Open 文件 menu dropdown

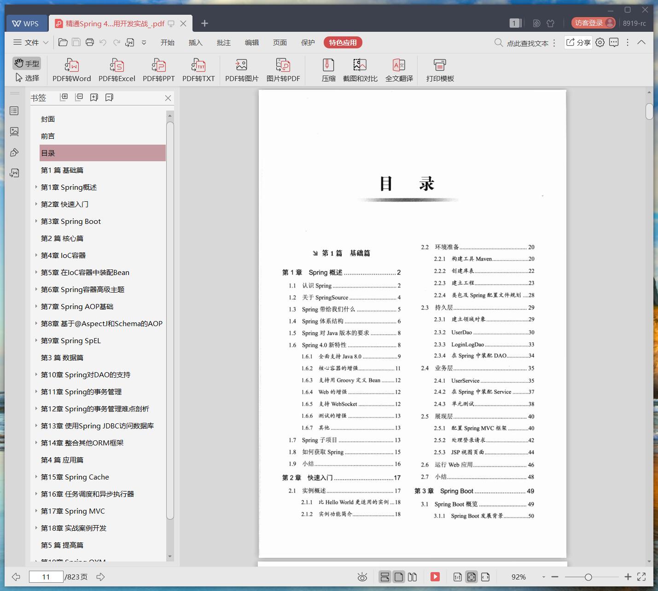click(x=30, y=42)
